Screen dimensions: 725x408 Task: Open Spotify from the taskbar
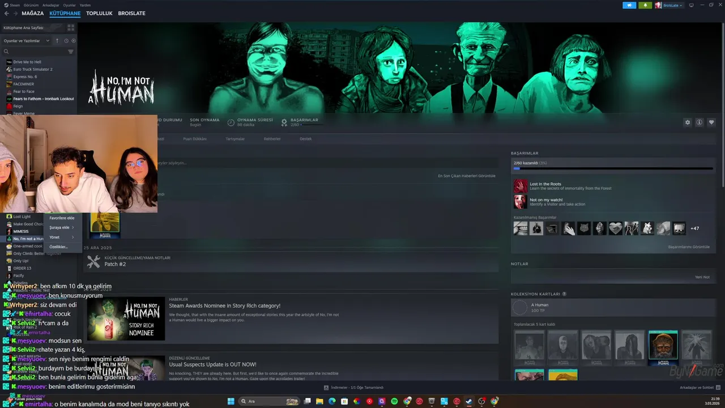(x=394, y=401)
